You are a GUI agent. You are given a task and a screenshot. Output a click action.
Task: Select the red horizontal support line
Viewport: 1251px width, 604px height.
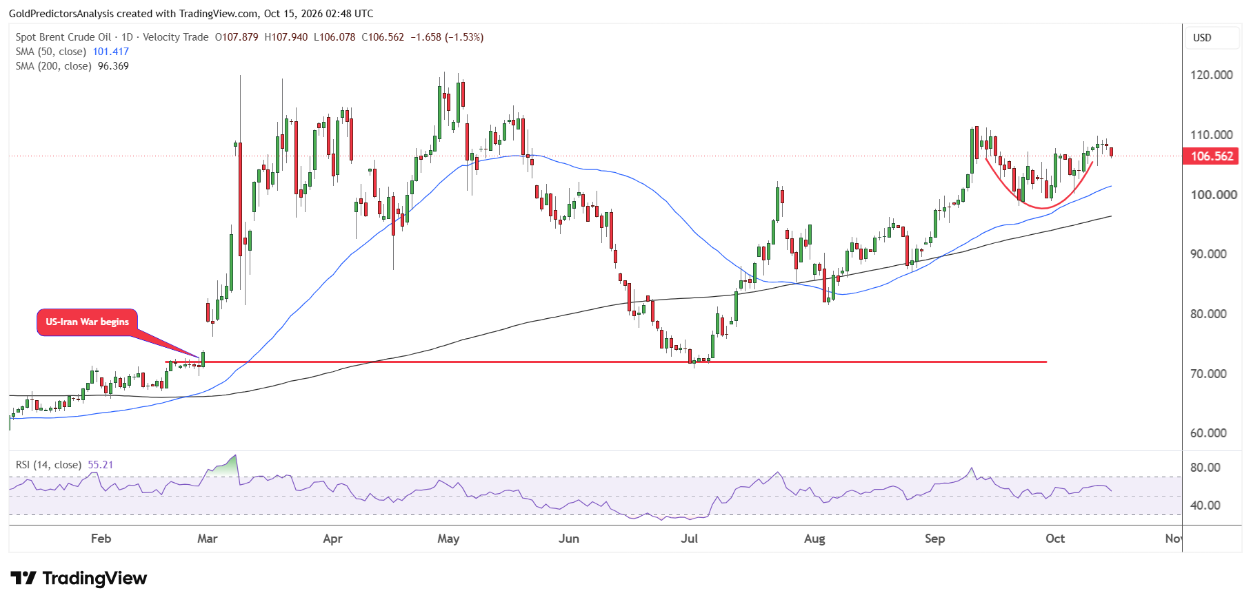606,362
